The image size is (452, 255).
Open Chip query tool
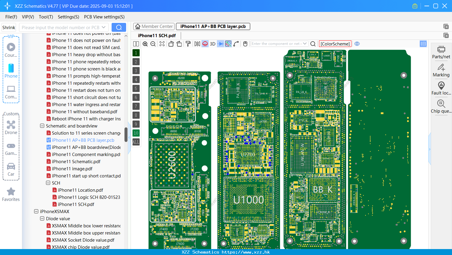pyautogui.click(x=441, y=106)
